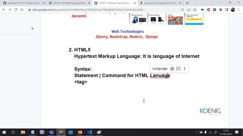Open the browser home page
This screenshot has width=243, height=136.
[22, 10]
